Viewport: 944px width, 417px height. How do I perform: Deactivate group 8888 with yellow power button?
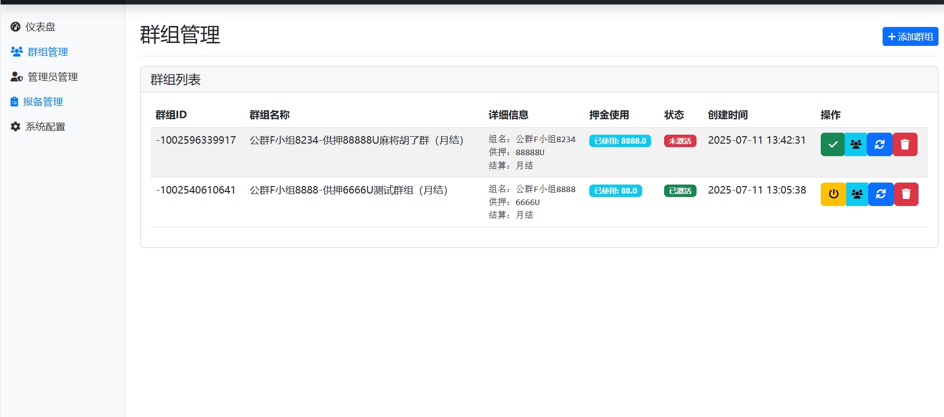point(833,194)
